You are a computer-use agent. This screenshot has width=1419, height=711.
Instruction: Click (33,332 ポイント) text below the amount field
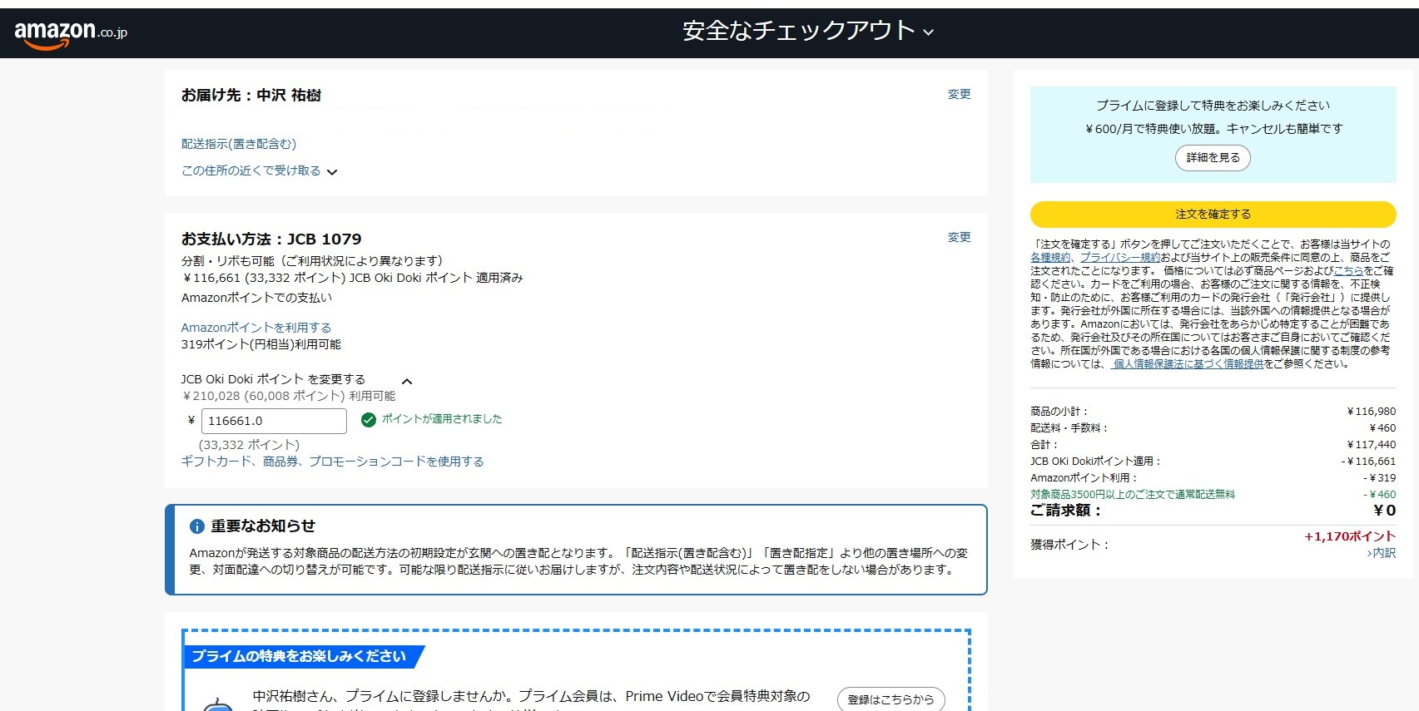tap(249, 445)
